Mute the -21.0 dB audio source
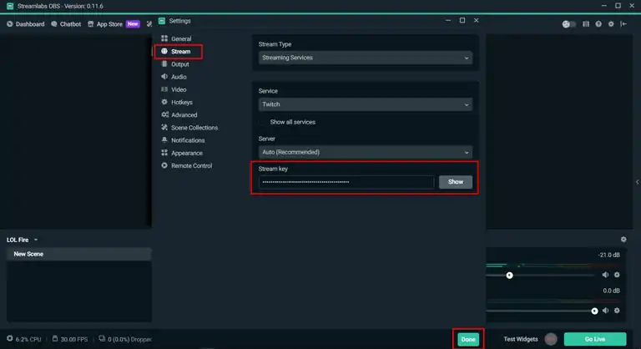This screenshot has height=349, width=641. (605, 275)
